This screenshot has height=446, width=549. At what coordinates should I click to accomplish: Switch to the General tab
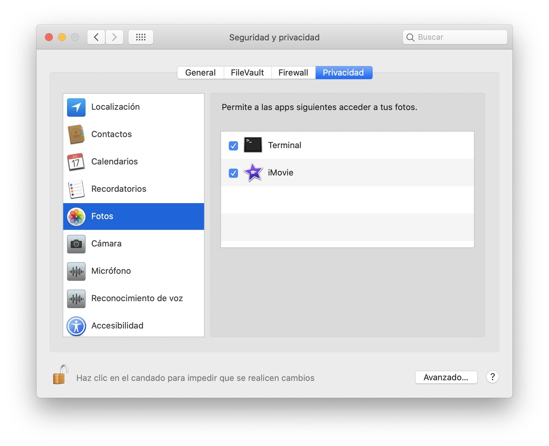(200, 73)
